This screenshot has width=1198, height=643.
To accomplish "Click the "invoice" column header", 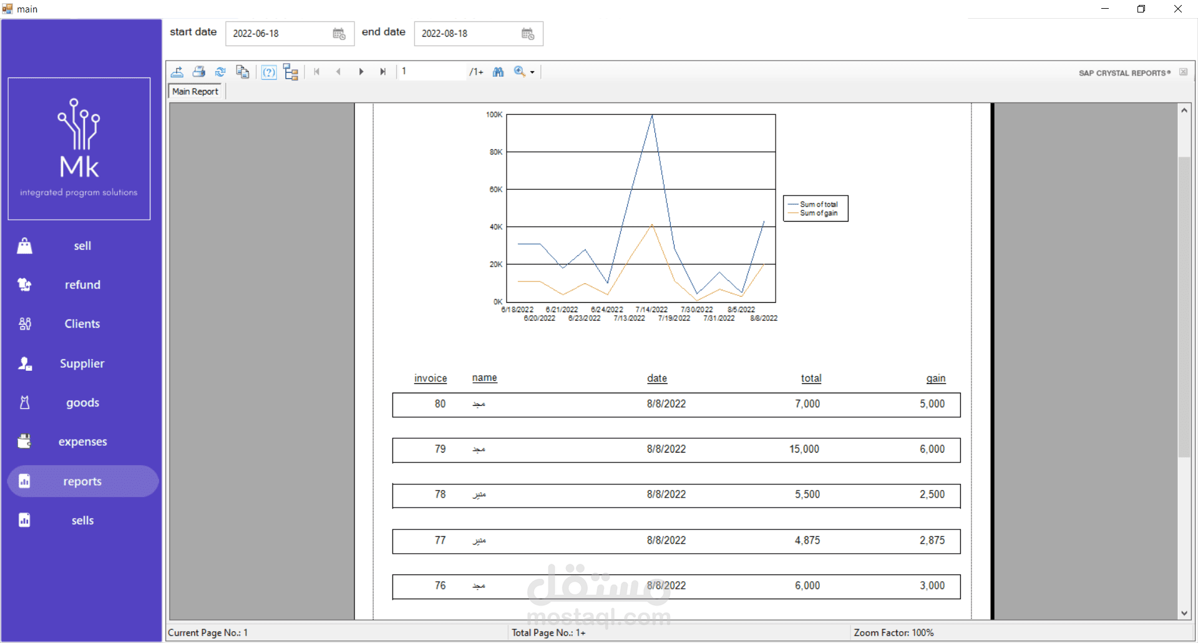I will (x=431, y=378).
